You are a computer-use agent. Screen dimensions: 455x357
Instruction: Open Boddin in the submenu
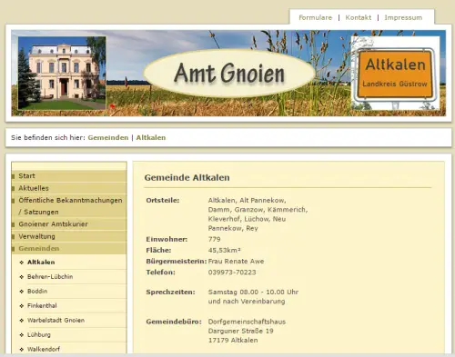(37, 291)
